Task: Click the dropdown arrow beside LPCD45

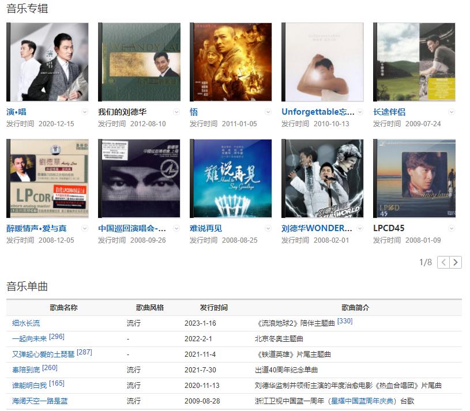Action: point(450,228)
